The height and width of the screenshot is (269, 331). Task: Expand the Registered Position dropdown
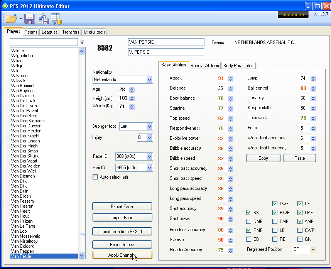point(313,249)
